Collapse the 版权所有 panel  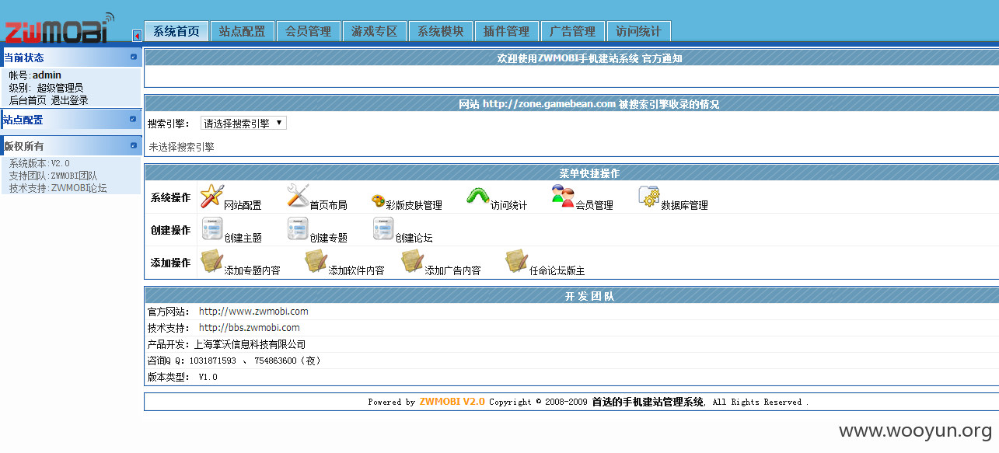134,145
